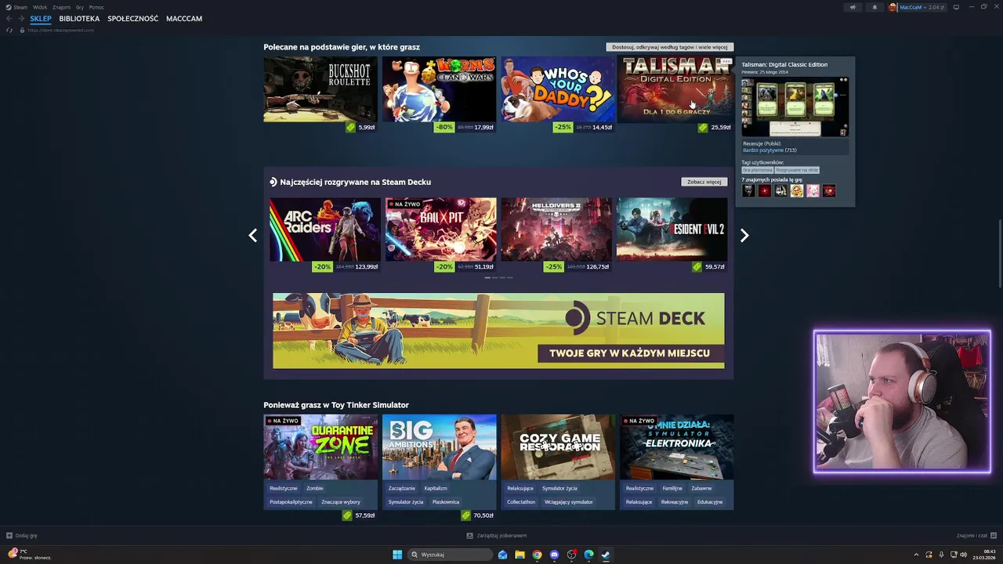Screen dimensions: 1003x564
Task: Click the Zombie tag under Quarantine Zone
Action: pyautogui.click(x=315, y=488)
